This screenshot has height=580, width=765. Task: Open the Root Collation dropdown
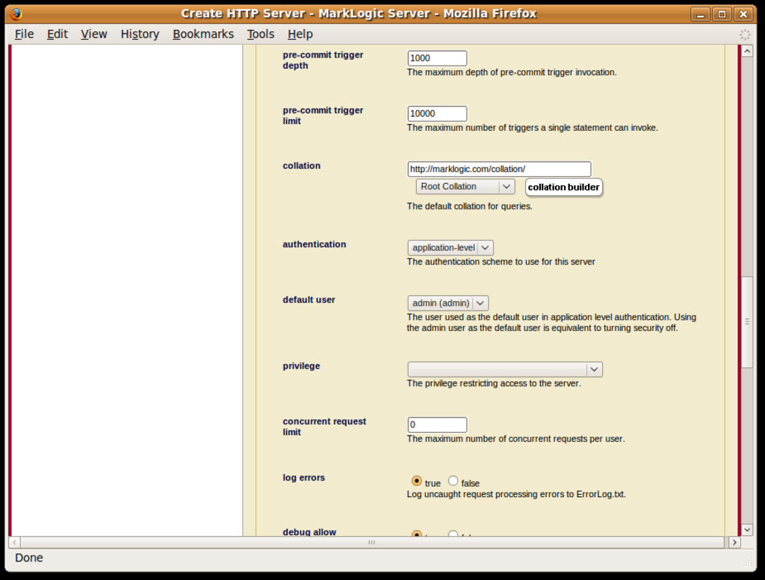tap(465, 187)
